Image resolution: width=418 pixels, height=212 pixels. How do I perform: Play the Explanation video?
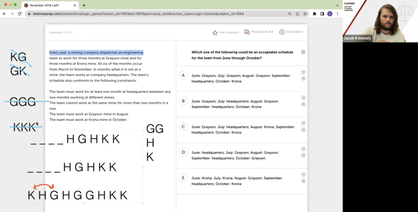[282, 32]
